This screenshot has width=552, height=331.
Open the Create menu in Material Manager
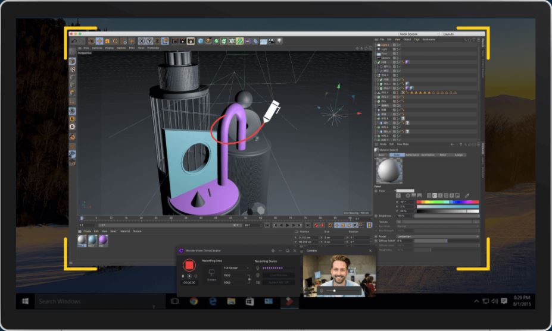click(87, 231)
